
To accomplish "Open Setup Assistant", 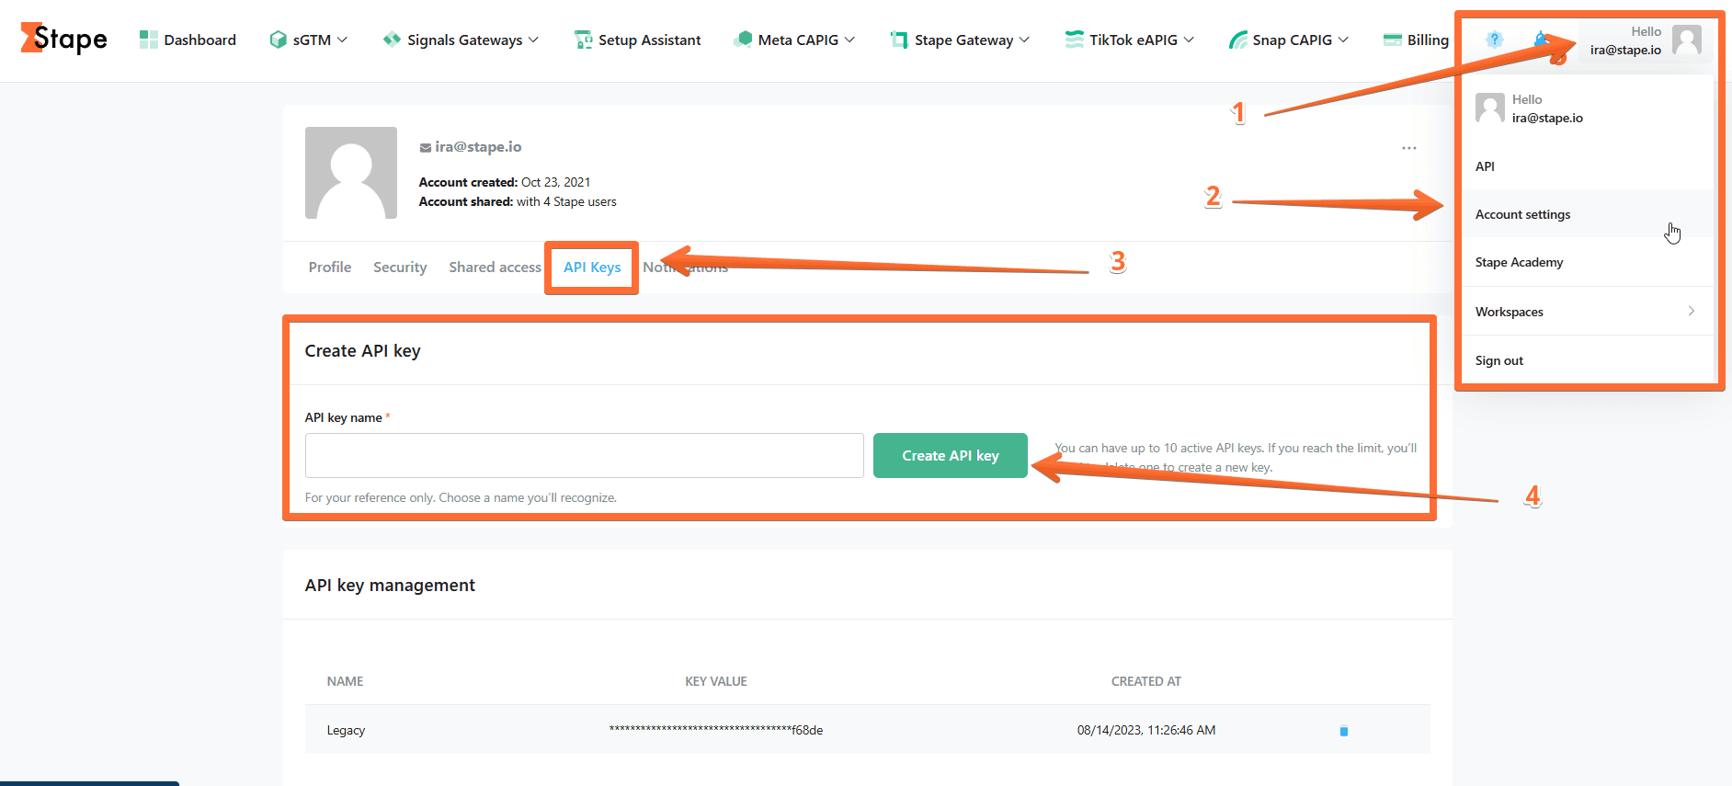I will click(637, 40).
